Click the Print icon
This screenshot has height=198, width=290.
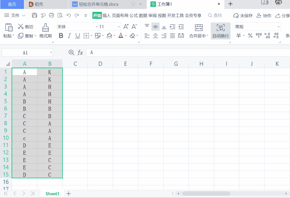click(x=51, y=15)
